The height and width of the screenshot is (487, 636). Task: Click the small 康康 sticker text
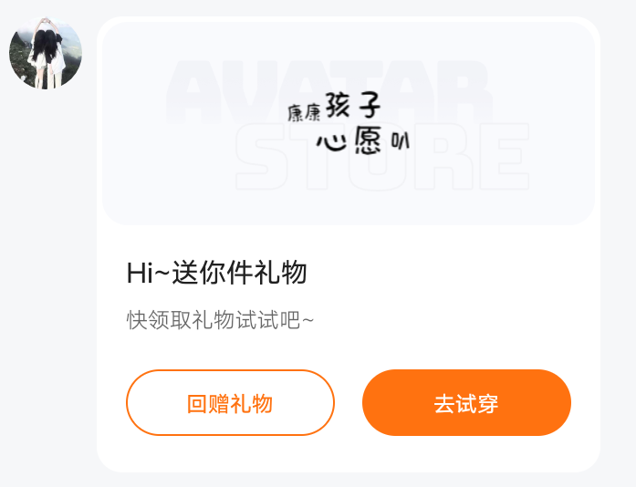(304, 113)
